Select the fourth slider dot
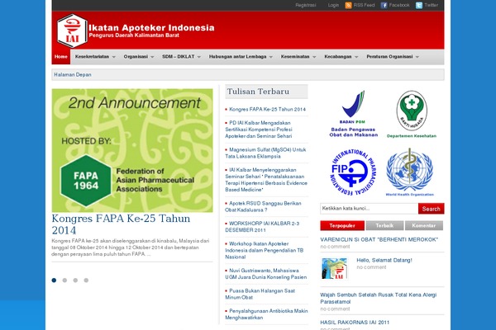The width and height of the screenshot is (496, 330). coord(86,280)
